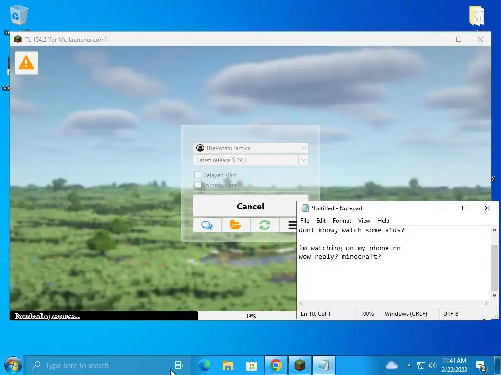The image size is (501, 375).
Task: Open the game folder icon button
Action: click(x=235, y=225)
